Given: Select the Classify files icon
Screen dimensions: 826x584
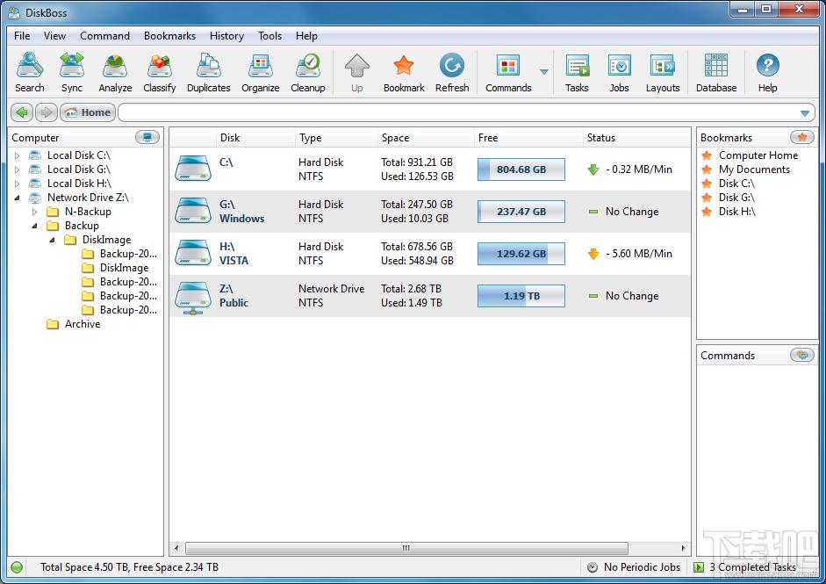Looking at the screenshot, I should click(x=160, y=72).
